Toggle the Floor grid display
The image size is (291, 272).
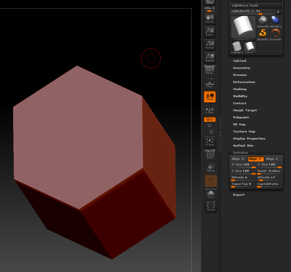click(x=209, y=84)
